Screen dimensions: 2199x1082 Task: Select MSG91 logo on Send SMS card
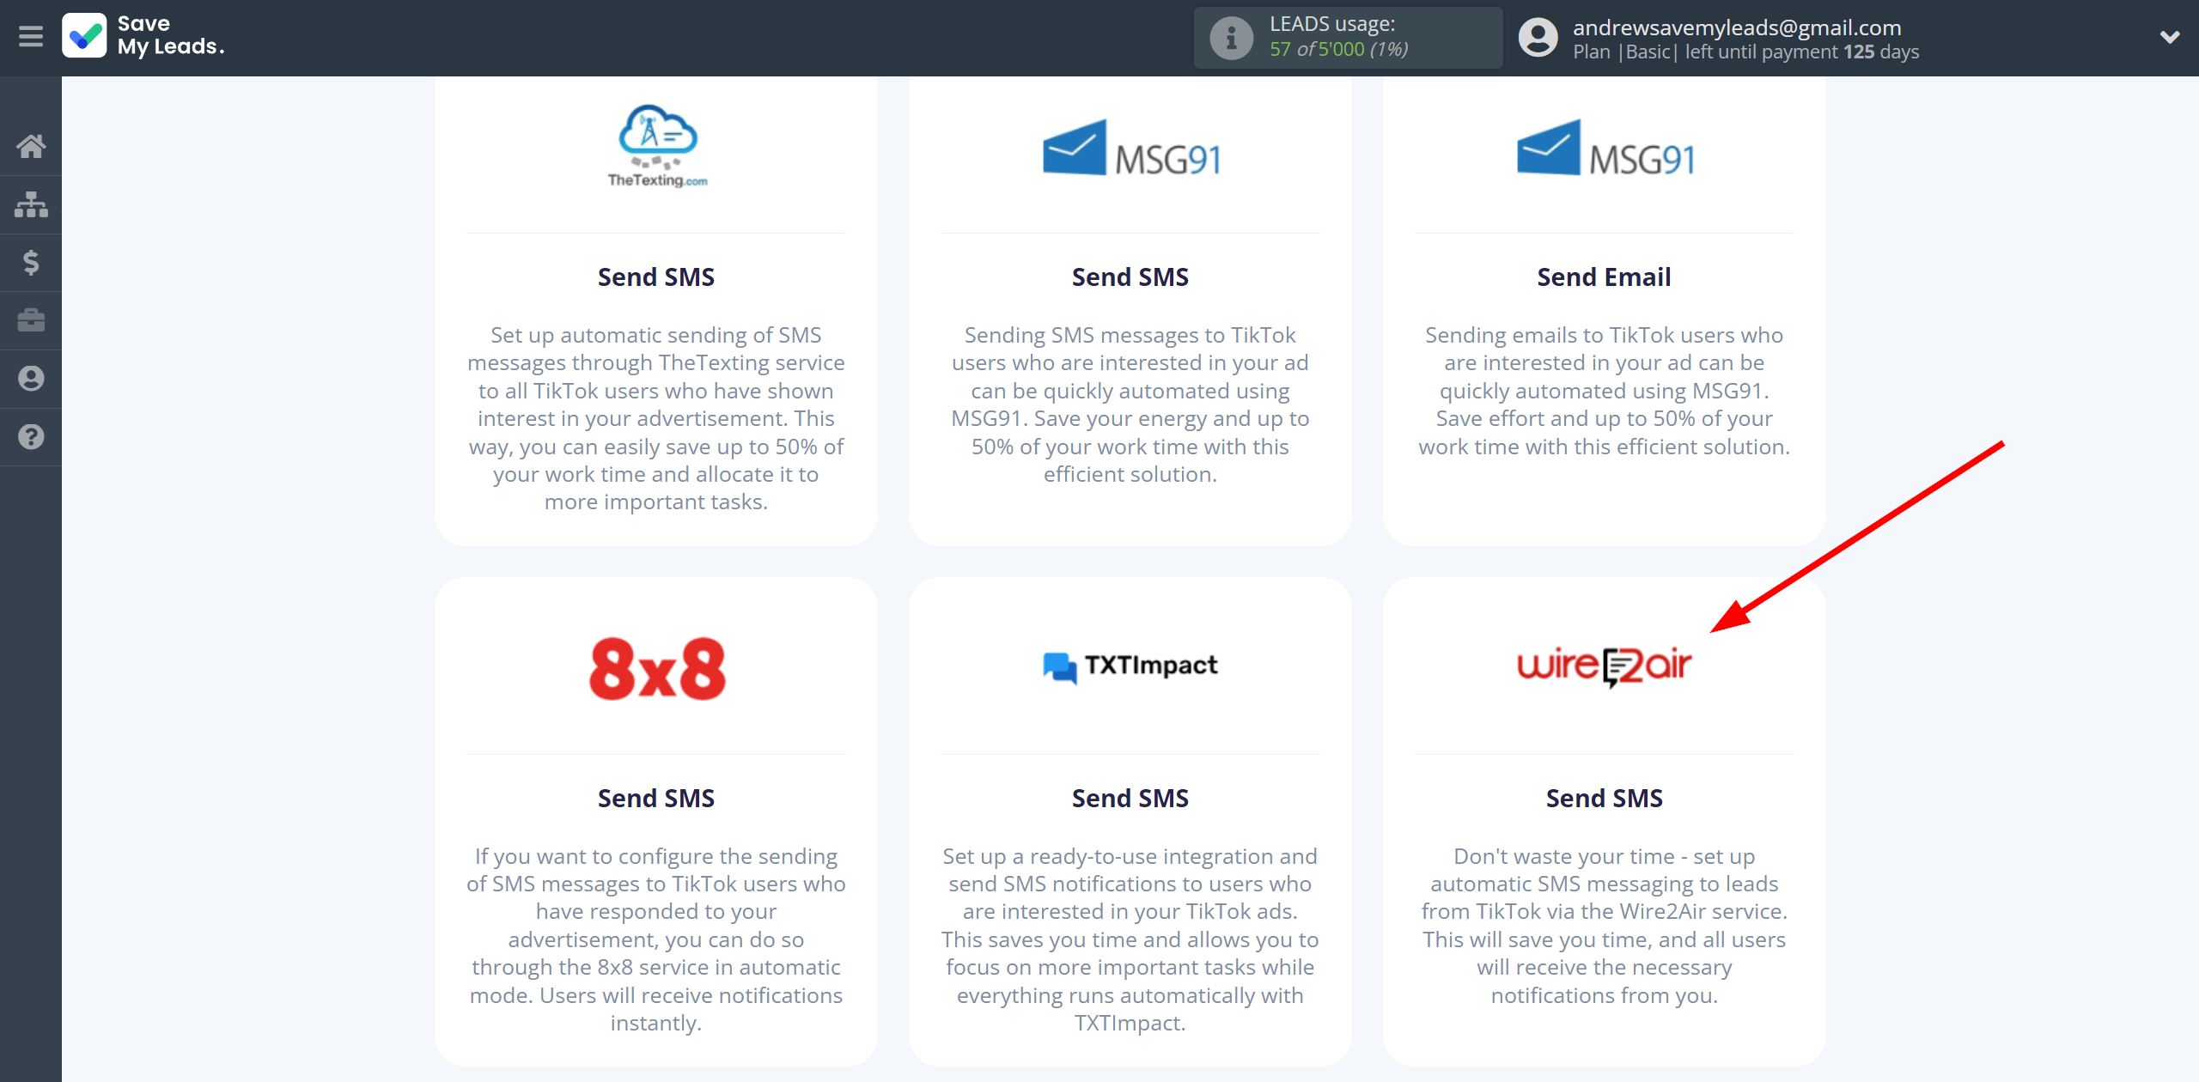tap(1131, 149)
